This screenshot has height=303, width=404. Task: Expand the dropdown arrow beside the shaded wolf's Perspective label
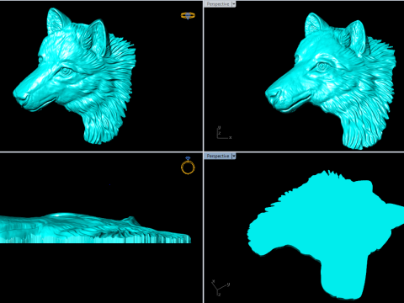pyautogui.click(x=234, y=4)
